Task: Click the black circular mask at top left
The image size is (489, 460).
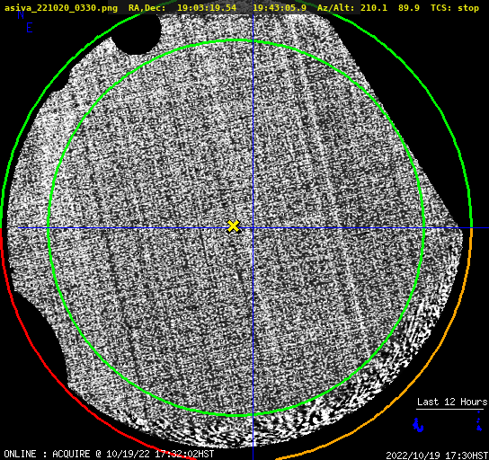Action: (x=137, y=31)
